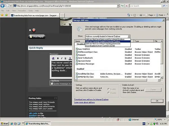Screen dimensions: 169x126
Task: Click the EN language indicator in tray
Action: click(144, 124)
